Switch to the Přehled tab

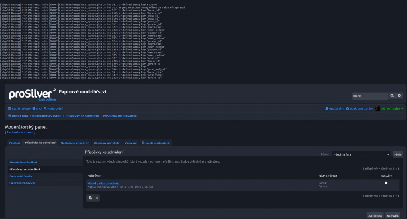point(14,143)
